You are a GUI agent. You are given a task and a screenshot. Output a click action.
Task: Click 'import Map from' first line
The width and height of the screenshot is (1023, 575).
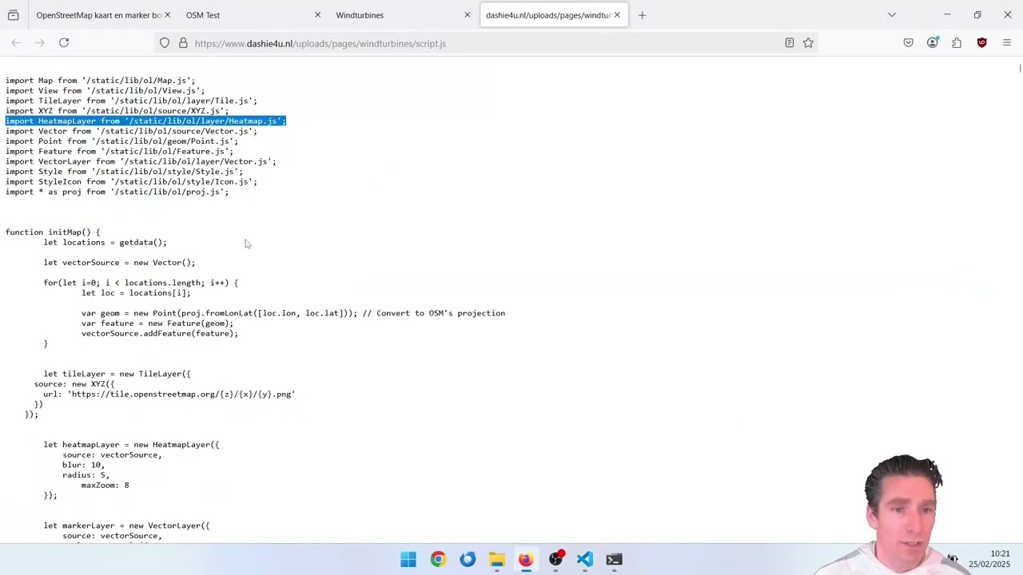[100, 80]
